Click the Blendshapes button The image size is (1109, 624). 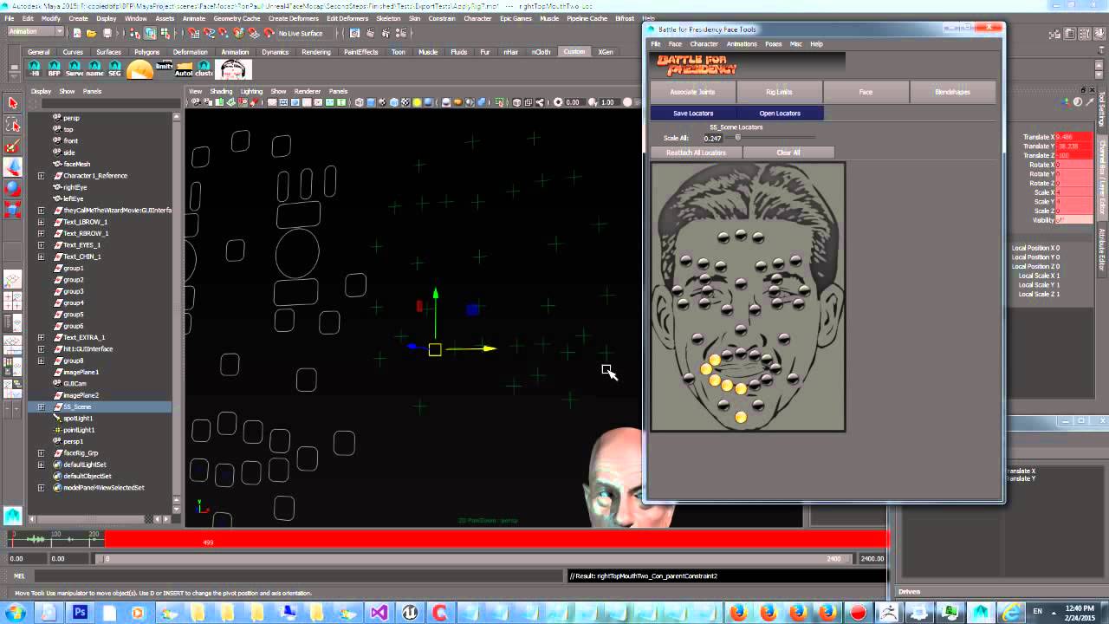point(952,92)
